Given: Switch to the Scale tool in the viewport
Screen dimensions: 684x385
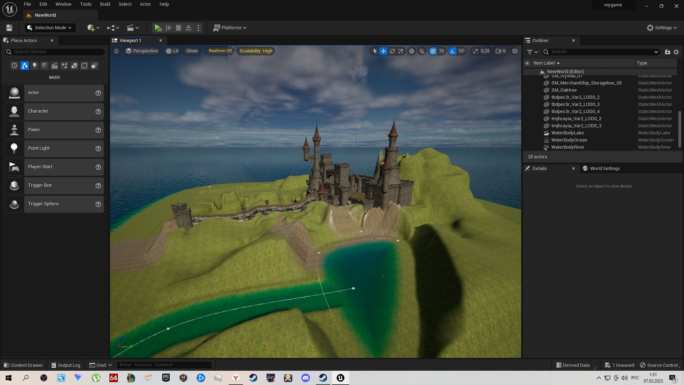Looking at the screenshot, I should tap(400, 51).
